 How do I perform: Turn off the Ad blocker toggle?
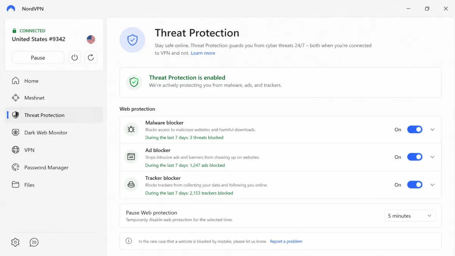tap(415, 157)
